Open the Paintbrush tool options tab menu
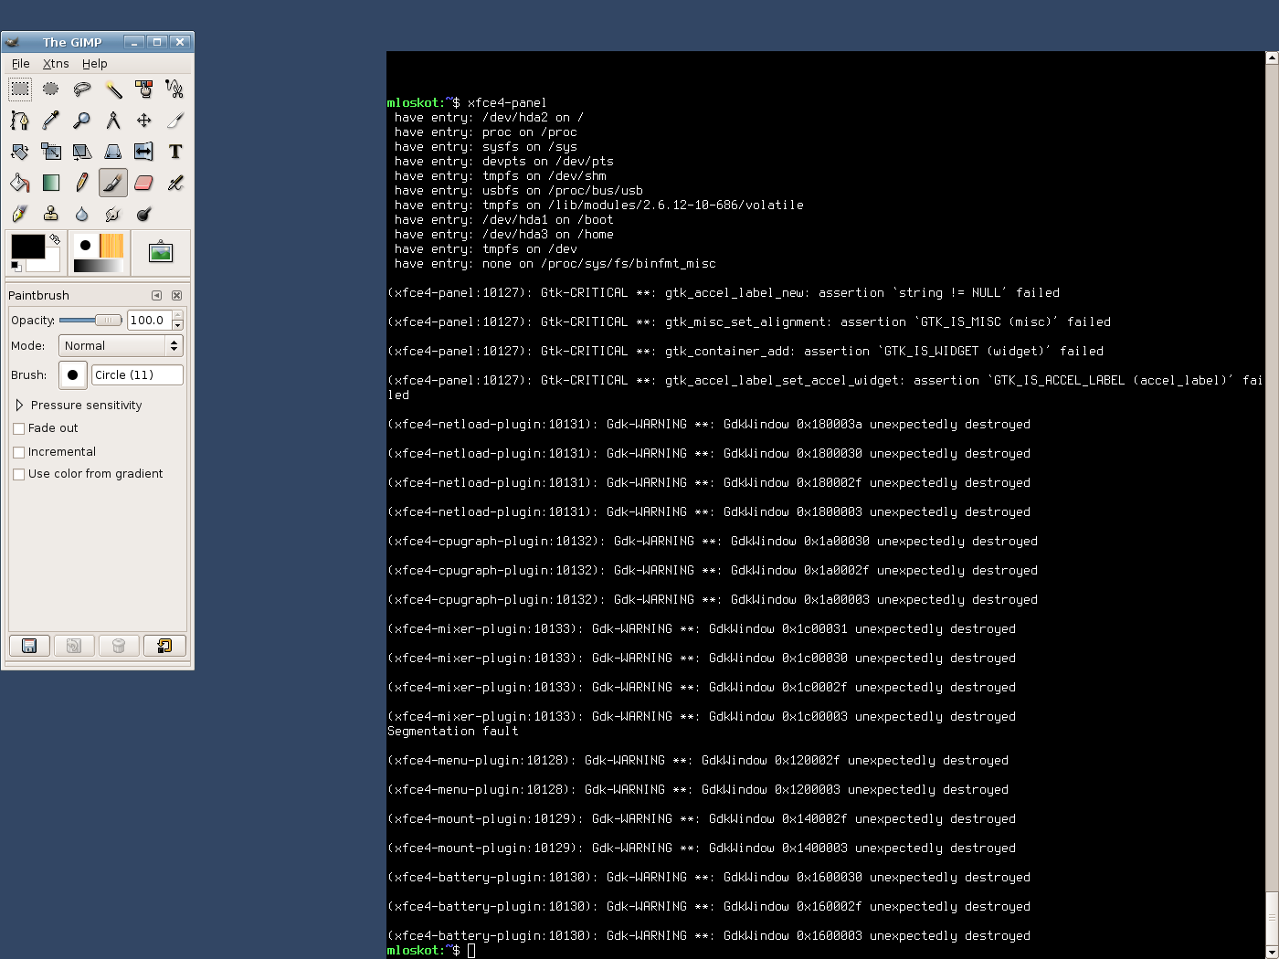The width and height of the screenshot is (1279, 959). pyautogui.click(x=156, y=296)
